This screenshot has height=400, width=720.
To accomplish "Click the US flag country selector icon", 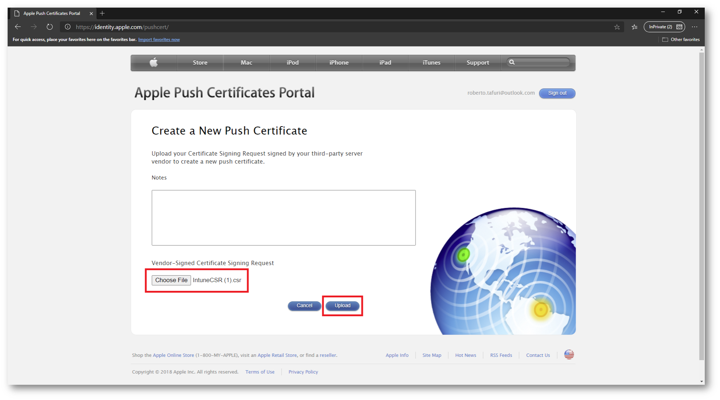I will [569, 355].
